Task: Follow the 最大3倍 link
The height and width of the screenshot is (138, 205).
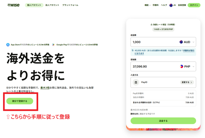Action: [45, 88]
